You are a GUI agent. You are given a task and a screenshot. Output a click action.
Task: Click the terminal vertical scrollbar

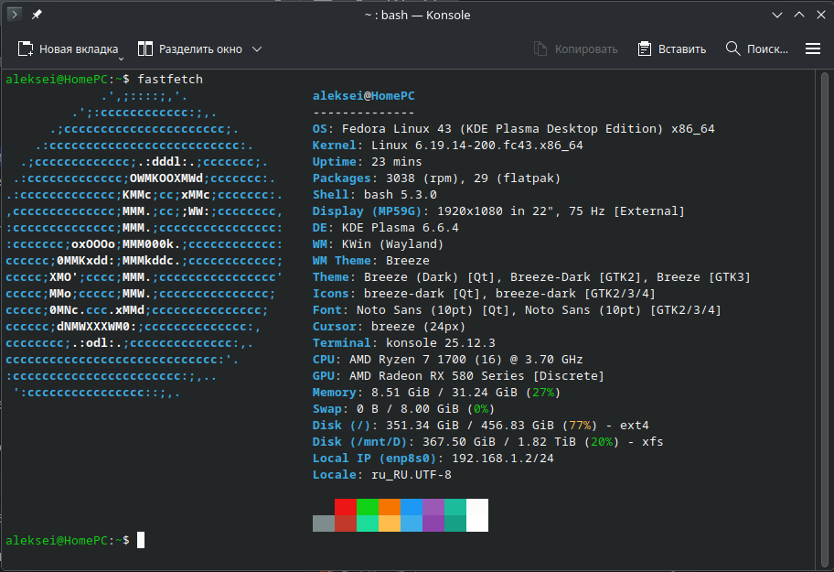825,319
